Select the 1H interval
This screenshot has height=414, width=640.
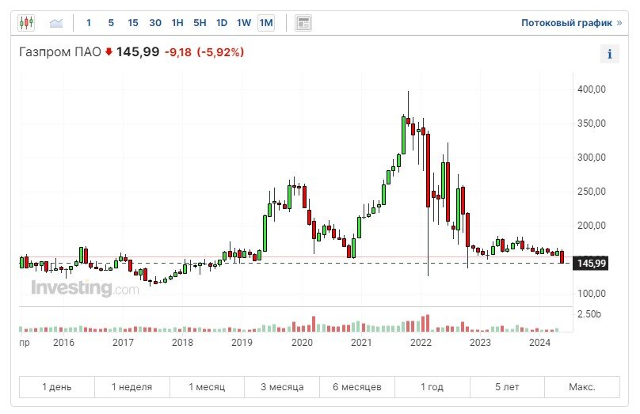tap(177, 23)
